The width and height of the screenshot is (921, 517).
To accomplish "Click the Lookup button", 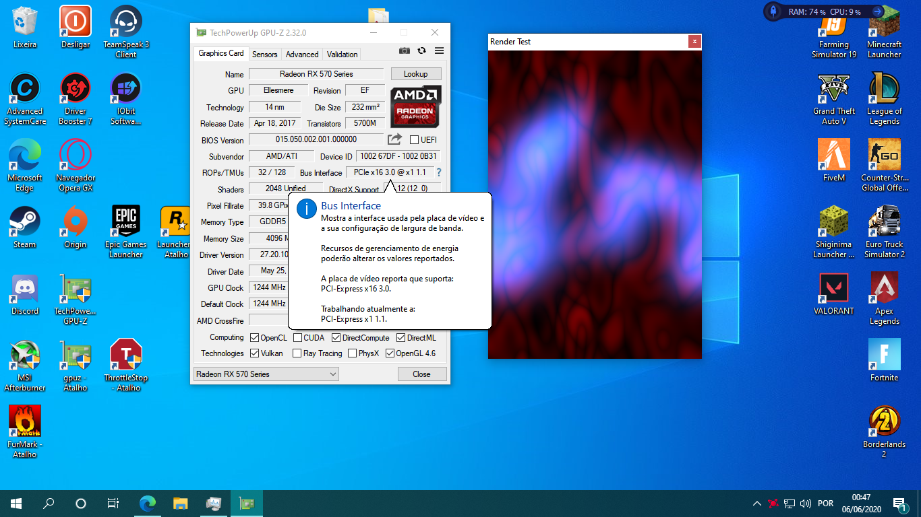I will [416, 74].
